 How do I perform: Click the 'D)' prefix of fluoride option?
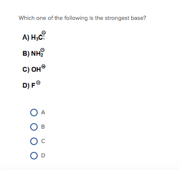[26, 85]
